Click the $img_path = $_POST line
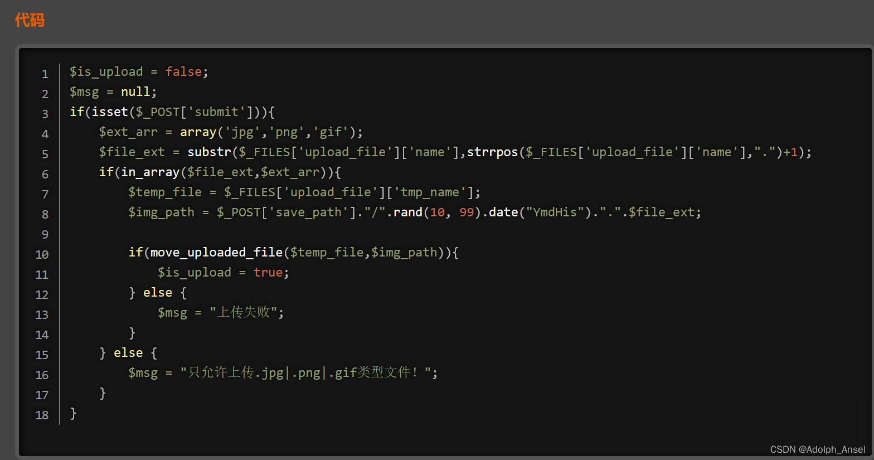Screen dimensions: 874x460 [415, 212]
